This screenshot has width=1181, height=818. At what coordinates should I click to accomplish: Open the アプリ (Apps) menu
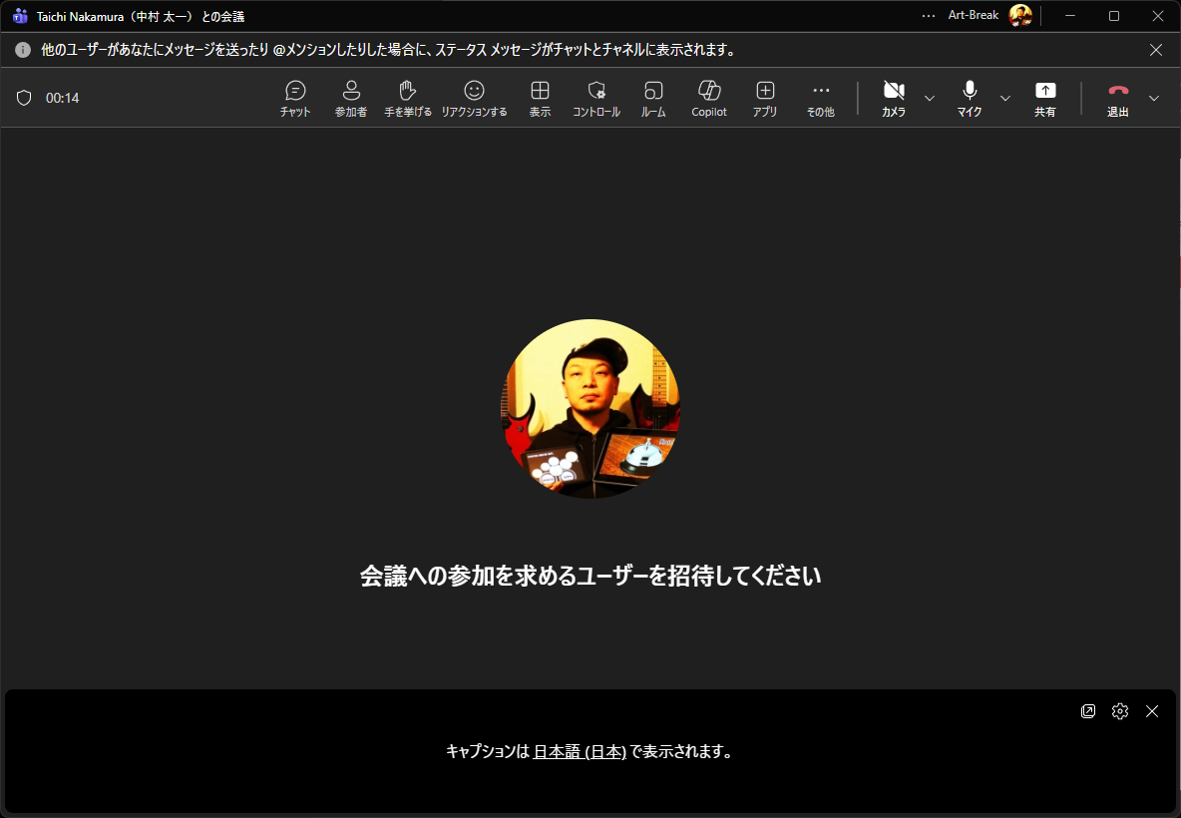(x=765, y=98)
